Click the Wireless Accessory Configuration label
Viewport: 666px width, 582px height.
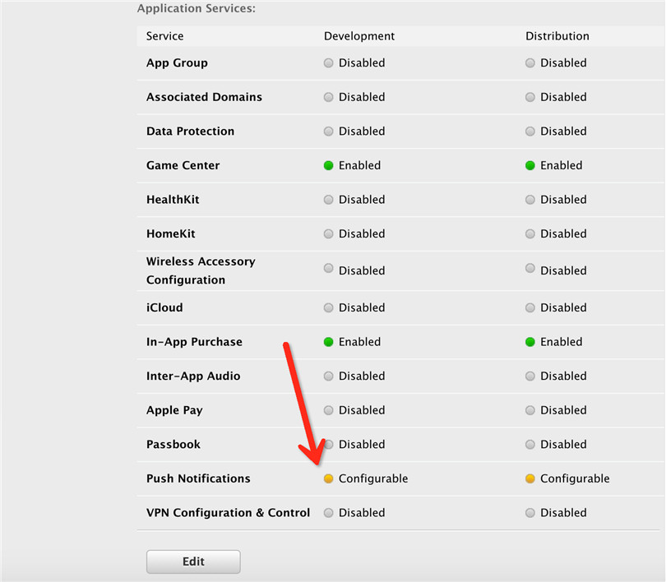(201, 270)
